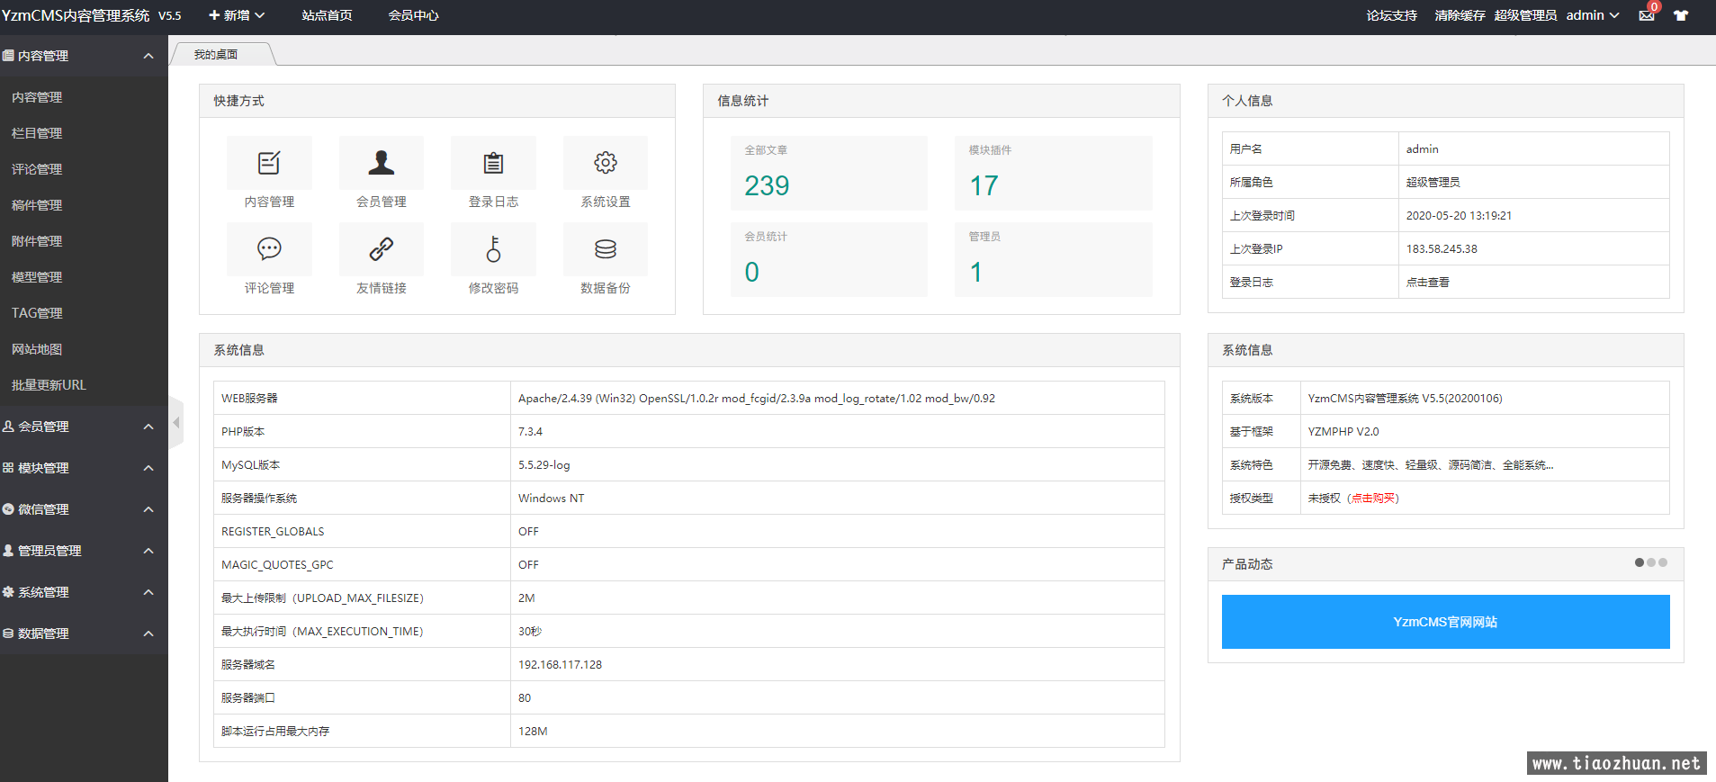Click the Windows NT operating system value
Screen dimensions: 1716x782
pos(551,499)
